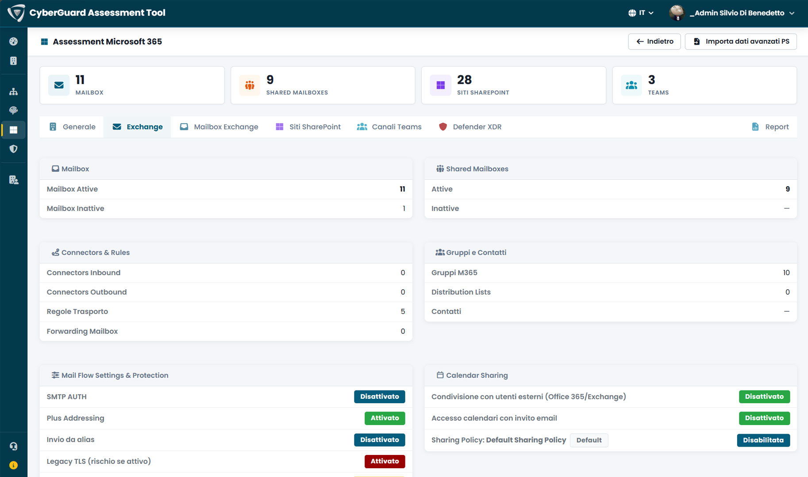
Task: Click the Mailbox envelope card icon
Action: tap(59, 85)
